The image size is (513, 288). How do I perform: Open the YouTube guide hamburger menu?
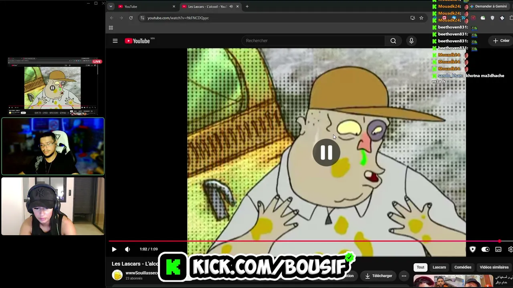point(115,41)
